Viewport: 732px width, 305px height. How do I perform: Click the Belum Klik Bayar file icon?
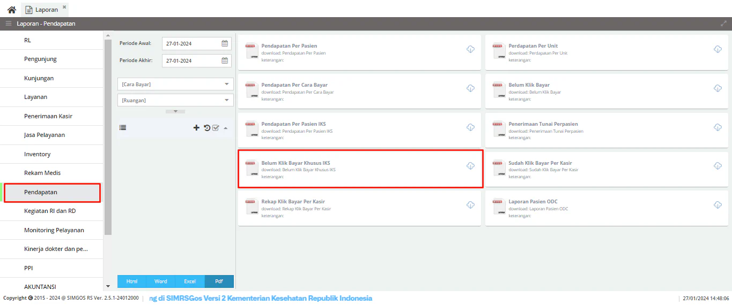(499, 90)
